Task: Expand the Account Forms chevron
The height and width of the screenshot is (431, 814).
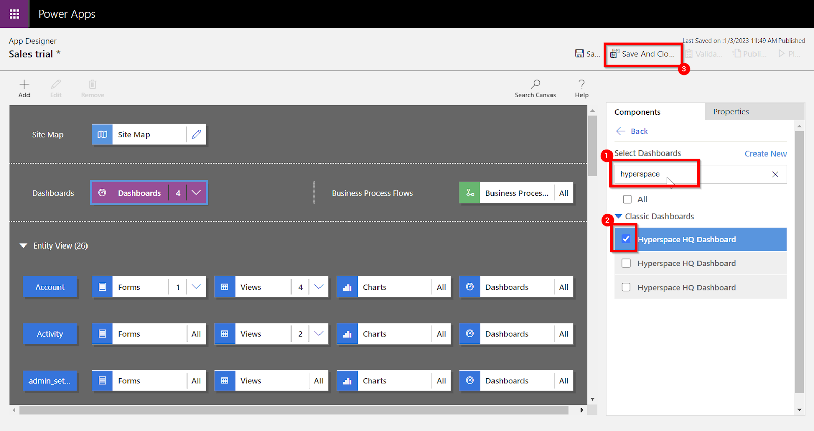Action: (x=196, y=287)
